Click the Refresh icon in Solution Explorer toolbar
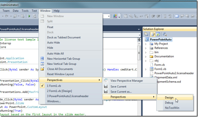 pos(158,34)
